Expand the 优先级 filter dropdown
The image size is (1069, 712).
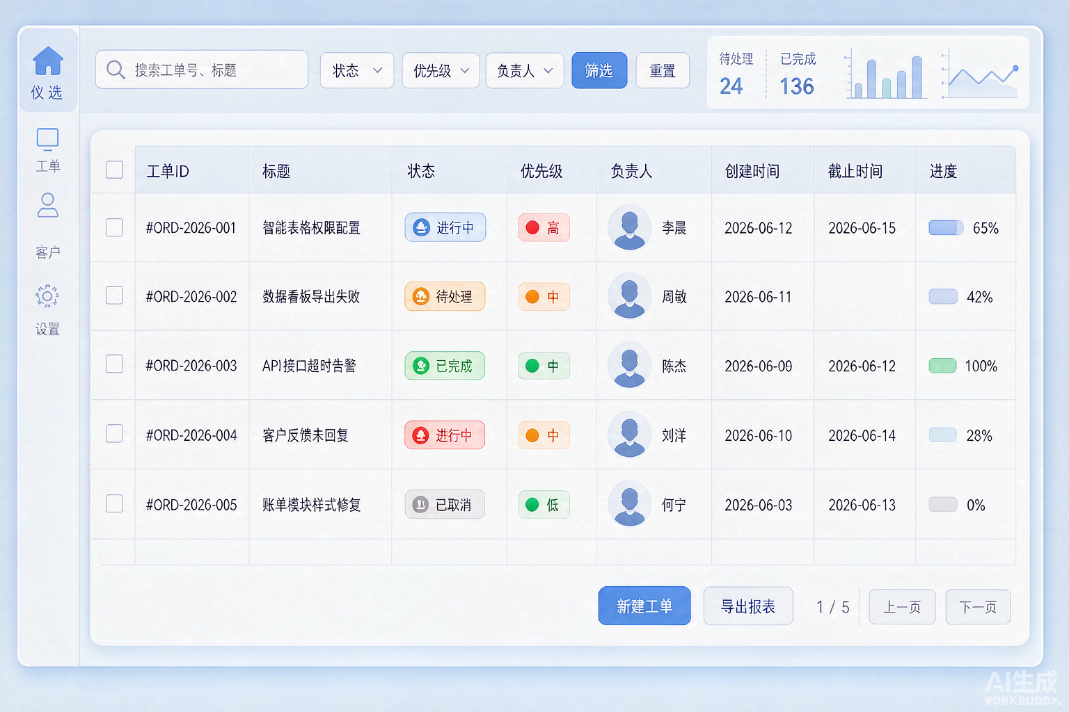[441, 70]
